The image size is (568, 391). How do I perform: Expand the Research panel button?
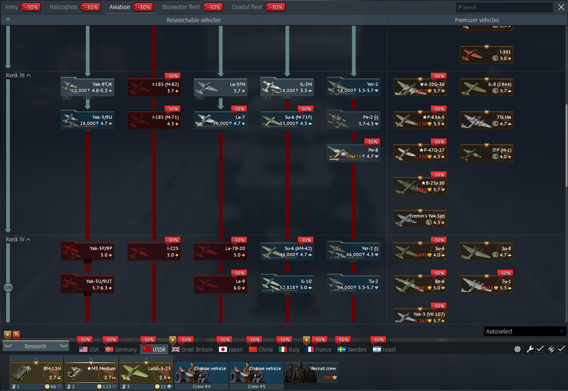[35, 346]
